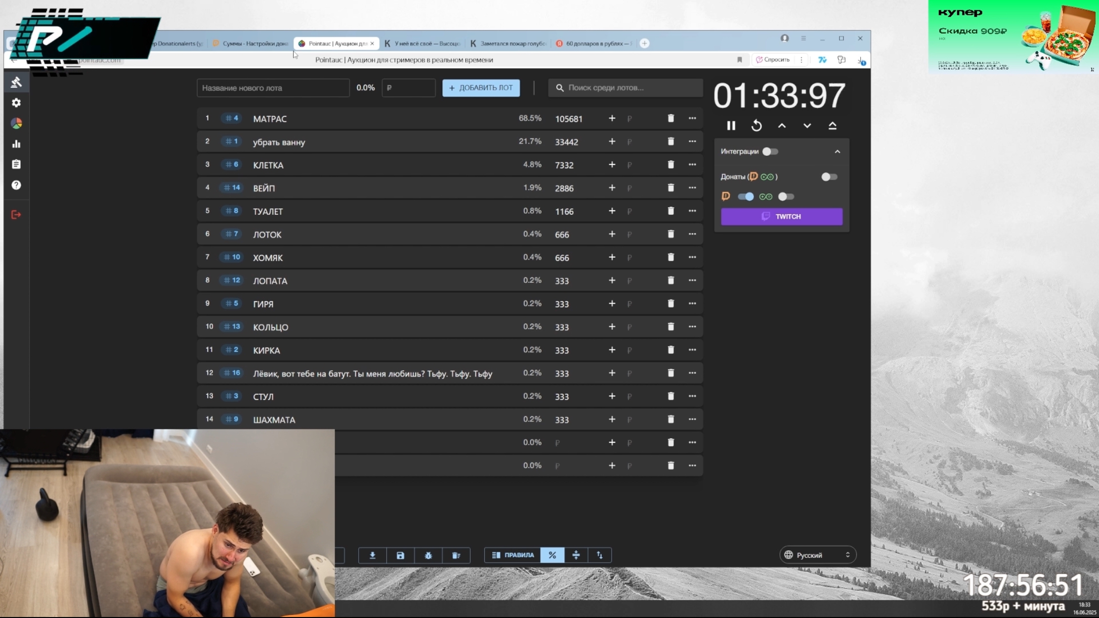Click the 105681 amount of МАТРАС

(x=569, y=119)
